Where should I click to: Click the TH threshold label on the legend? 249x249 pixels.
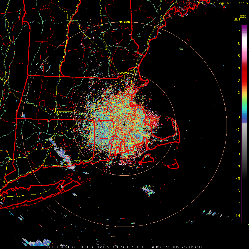pyautogui.click(x=238, y=215)
